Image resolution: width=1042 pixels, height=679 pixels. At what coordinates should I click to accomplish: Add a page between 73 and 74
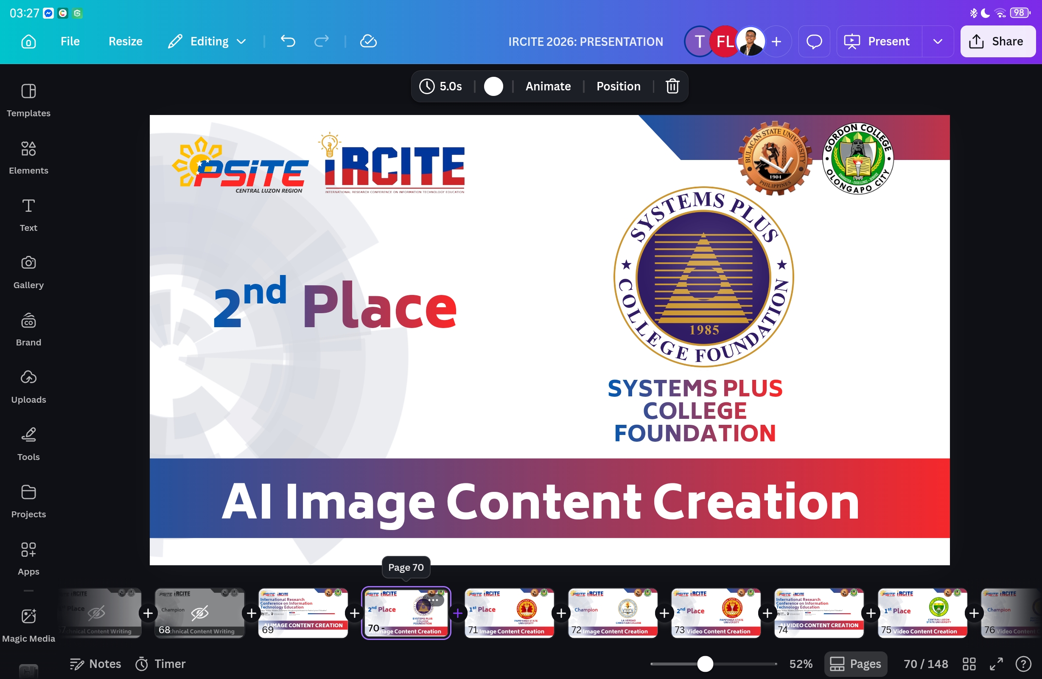point(767,613)
